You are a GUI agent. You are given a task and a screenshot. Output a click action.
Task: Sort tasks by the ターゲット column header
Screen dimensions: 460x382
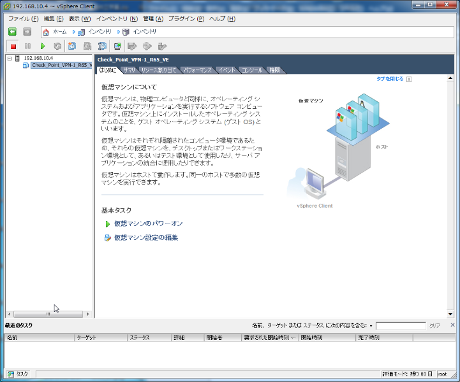[101, 338]
